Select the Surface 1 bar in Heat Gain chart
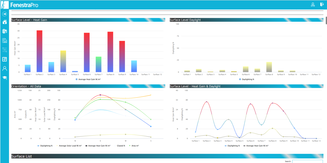Image resolution: width=327 pixels, height=163 pixels. (x=28, y=68)
